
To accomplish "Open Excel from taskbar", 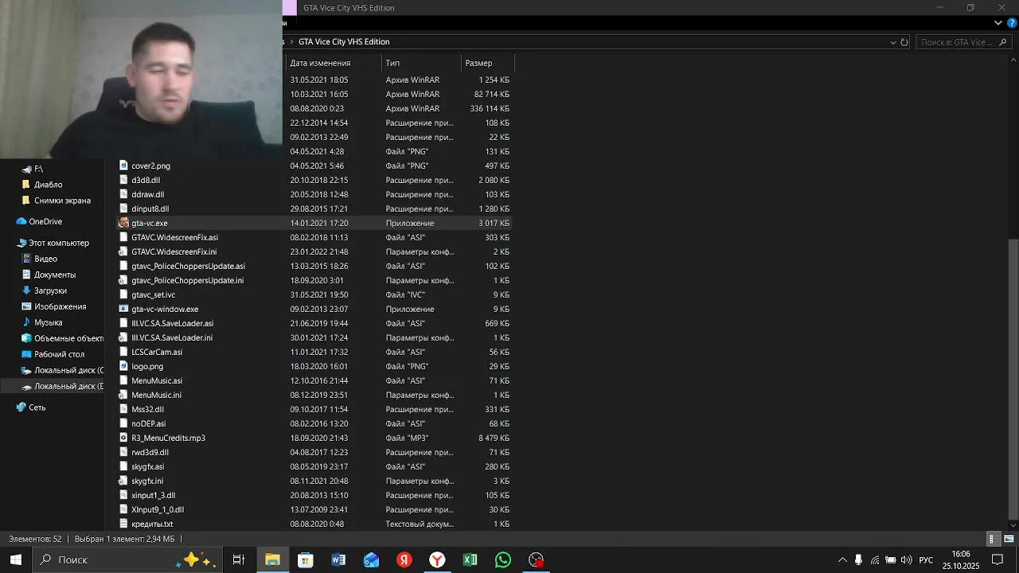I will (x=470, y=559).
